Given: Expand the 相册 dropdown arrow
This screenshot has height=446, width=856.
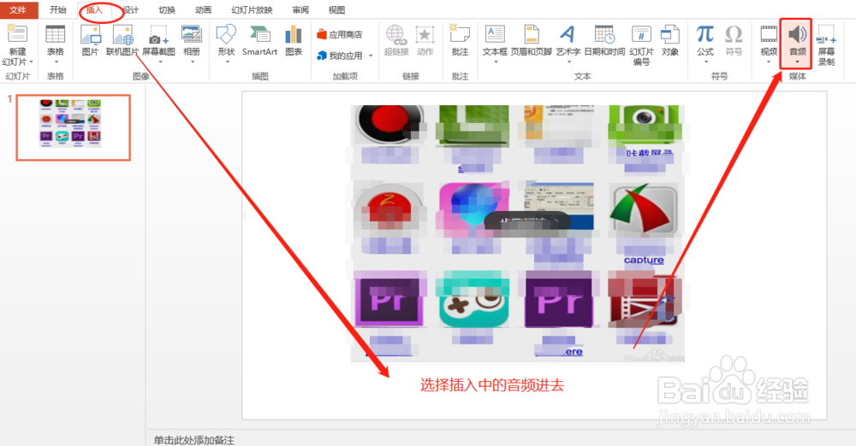Looking at the screenshot, I should coord(192,62).
